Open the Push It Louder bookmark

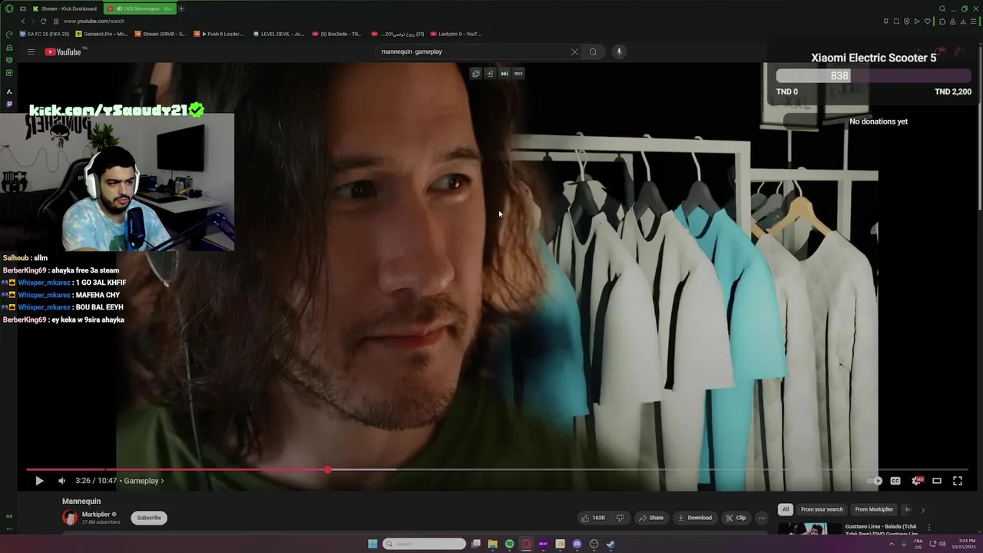coord(219,34)
